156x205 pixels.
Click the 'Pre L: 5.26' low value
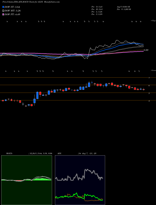(97, 12)
